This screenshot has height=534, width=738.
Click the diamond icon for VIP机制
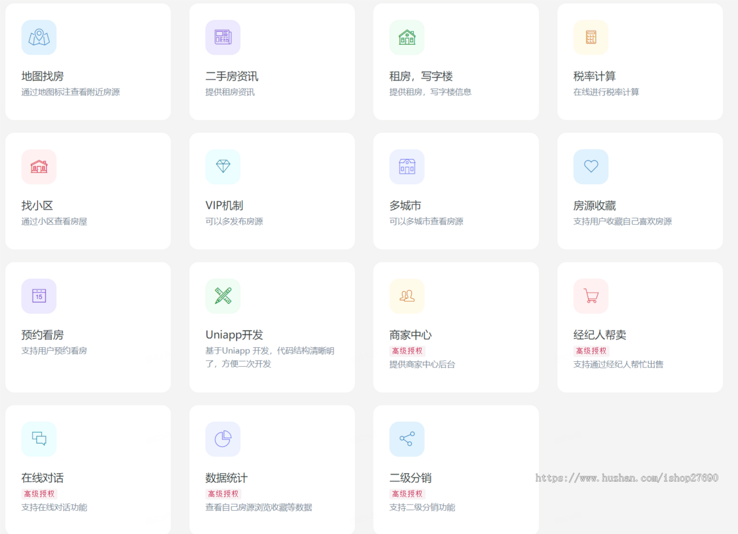223,167
